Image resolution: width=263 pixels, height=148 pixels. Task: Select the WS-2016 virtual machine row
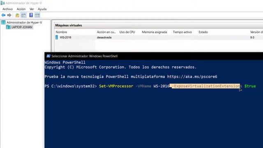click(159, 37)
